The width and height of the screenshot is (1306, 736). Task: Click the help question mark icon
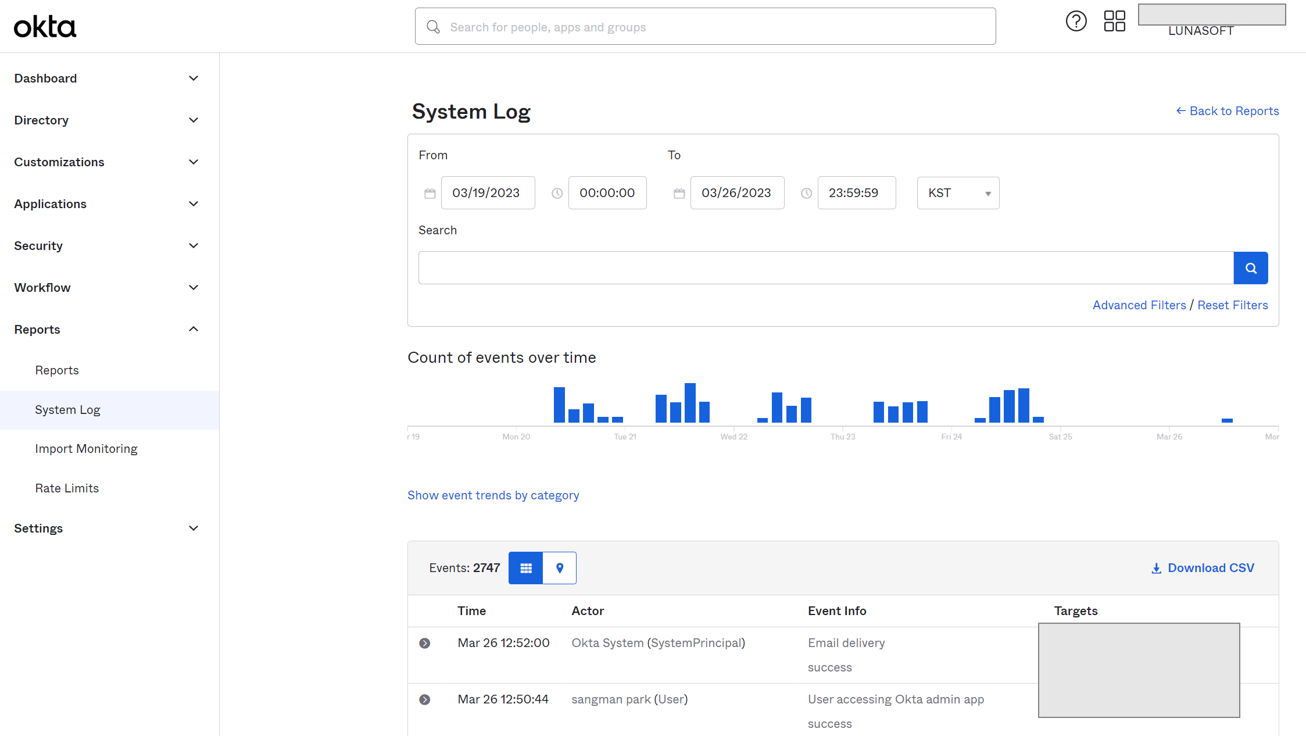pyautogui.click(x=1076, y=22)
